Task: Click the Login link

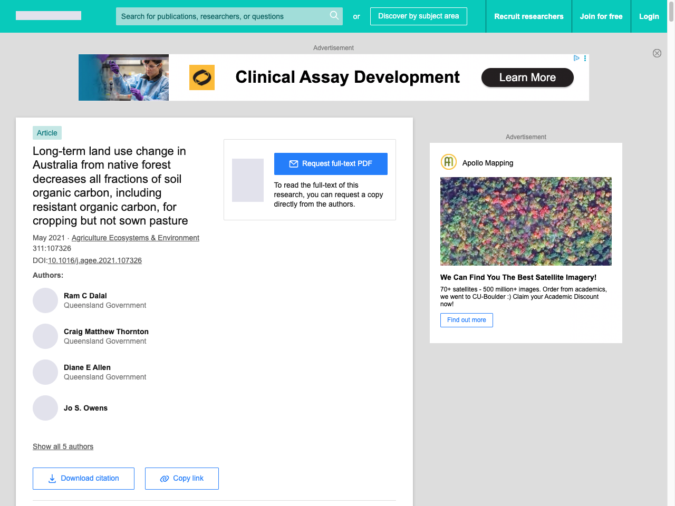Action: pos(649,16)
